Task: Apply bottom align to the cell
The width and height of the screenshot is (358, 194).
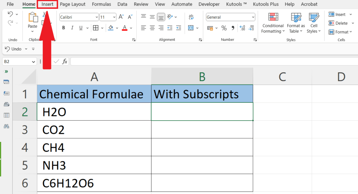Action: point(161,17)
